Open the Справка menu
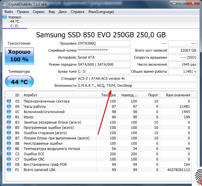This screenshot has width=202, height=186. pyautogui.click(x=78, y=12)
